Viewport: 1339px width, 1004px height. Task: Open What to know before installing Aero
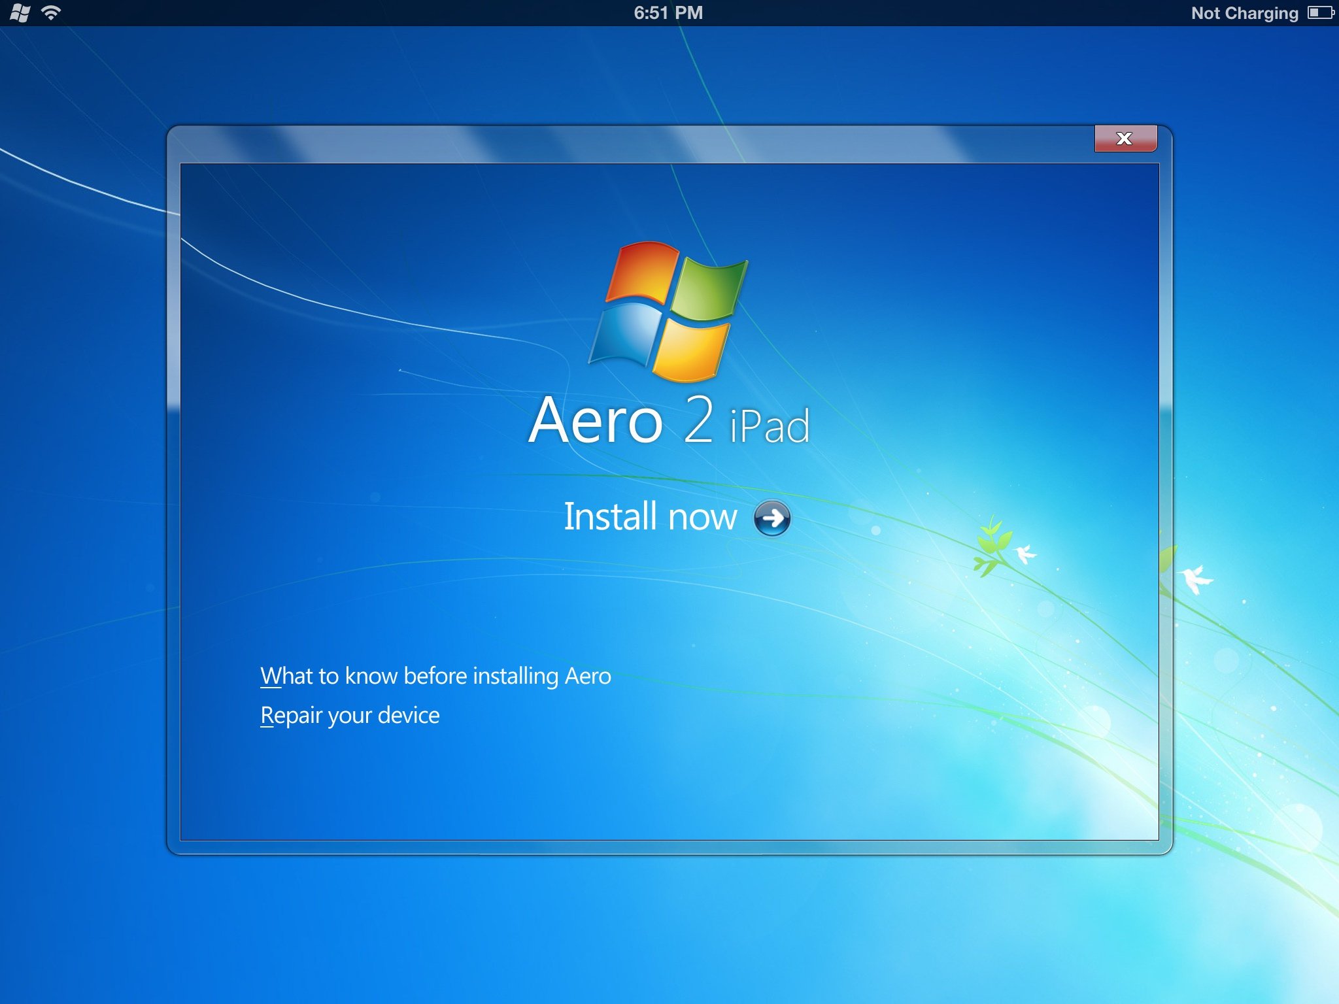tap(435, 676)
